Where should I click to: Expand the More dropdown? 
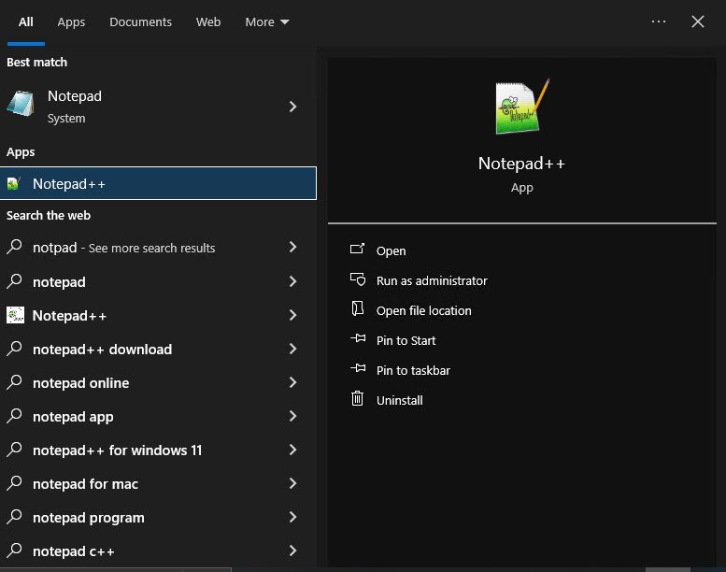(266, 22)
